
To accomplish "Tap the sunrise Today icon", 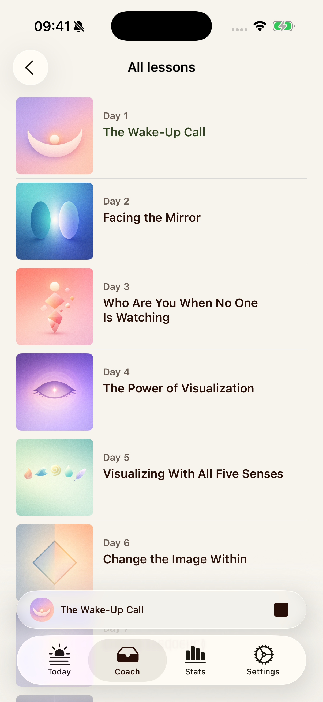I will pos(59,654).
